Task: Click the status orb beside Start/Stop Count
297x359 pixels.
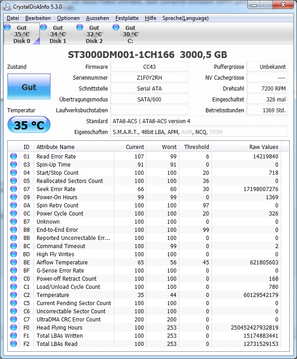Action: (x=14, y=172)
